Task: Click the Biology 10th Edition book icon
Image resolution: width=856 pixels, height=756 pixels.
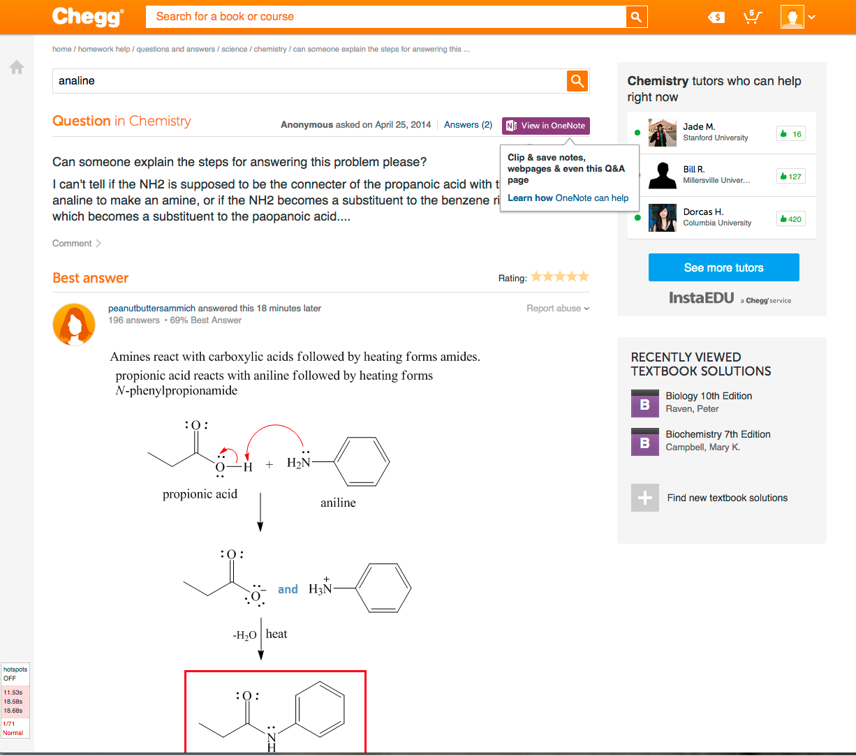Action: coord(644,403)
